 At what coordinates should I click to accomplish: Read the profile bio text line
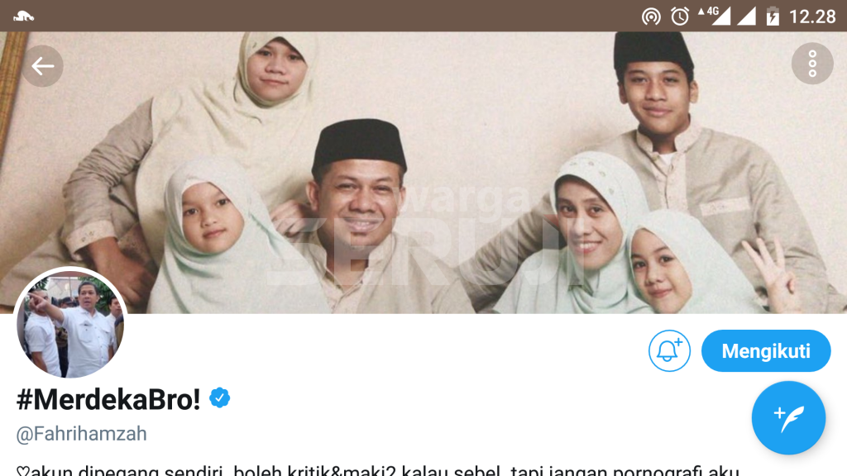[378, 470]
